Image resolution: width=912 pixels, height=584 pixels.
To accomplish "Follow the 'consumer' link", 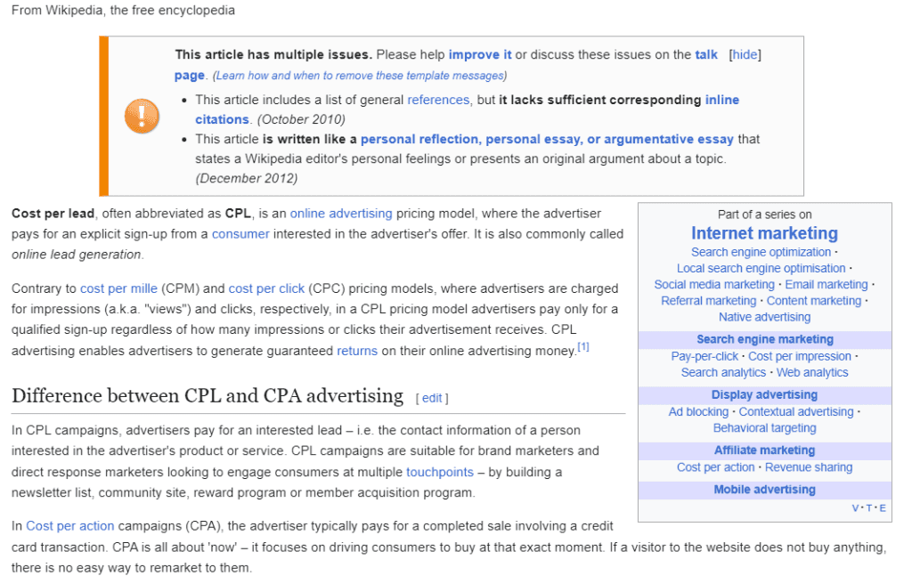I will (240, 234).
